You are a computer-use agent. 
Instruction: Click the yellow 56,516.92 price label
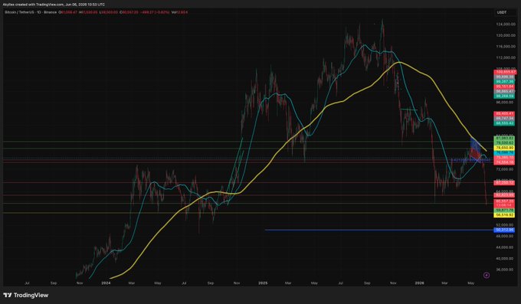click(505, 215)
